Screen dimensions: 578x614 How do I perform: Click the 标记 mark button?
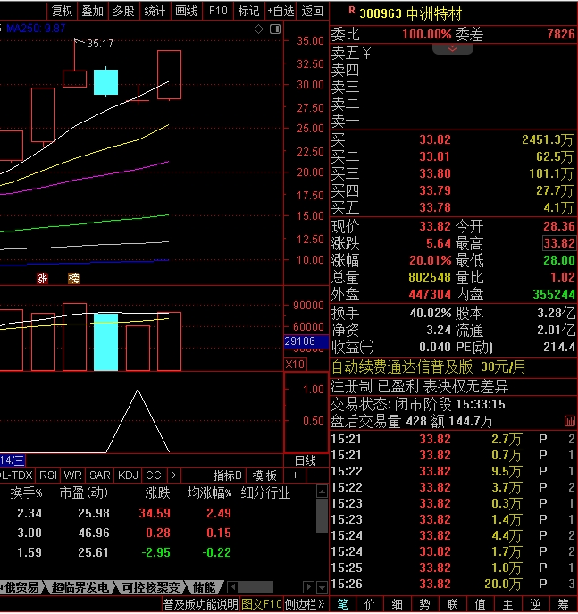[249, 11]
